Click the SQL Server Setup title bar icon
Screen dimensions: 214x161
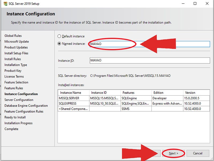tap(6, 3)
